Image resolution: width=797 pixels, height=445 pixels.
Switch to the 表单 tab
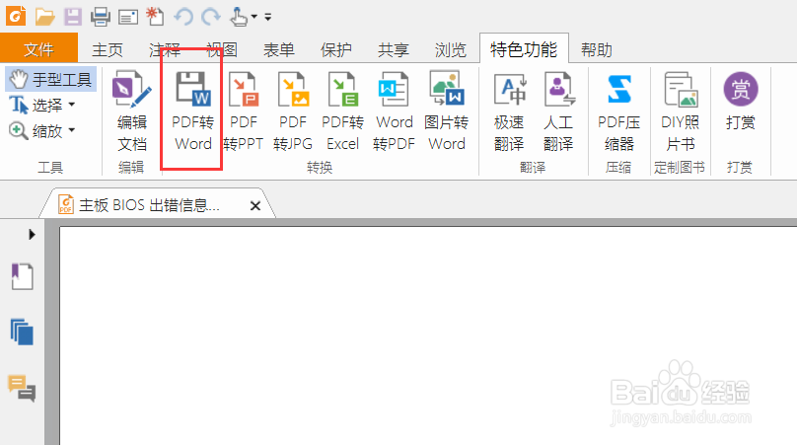click(279, 50)
